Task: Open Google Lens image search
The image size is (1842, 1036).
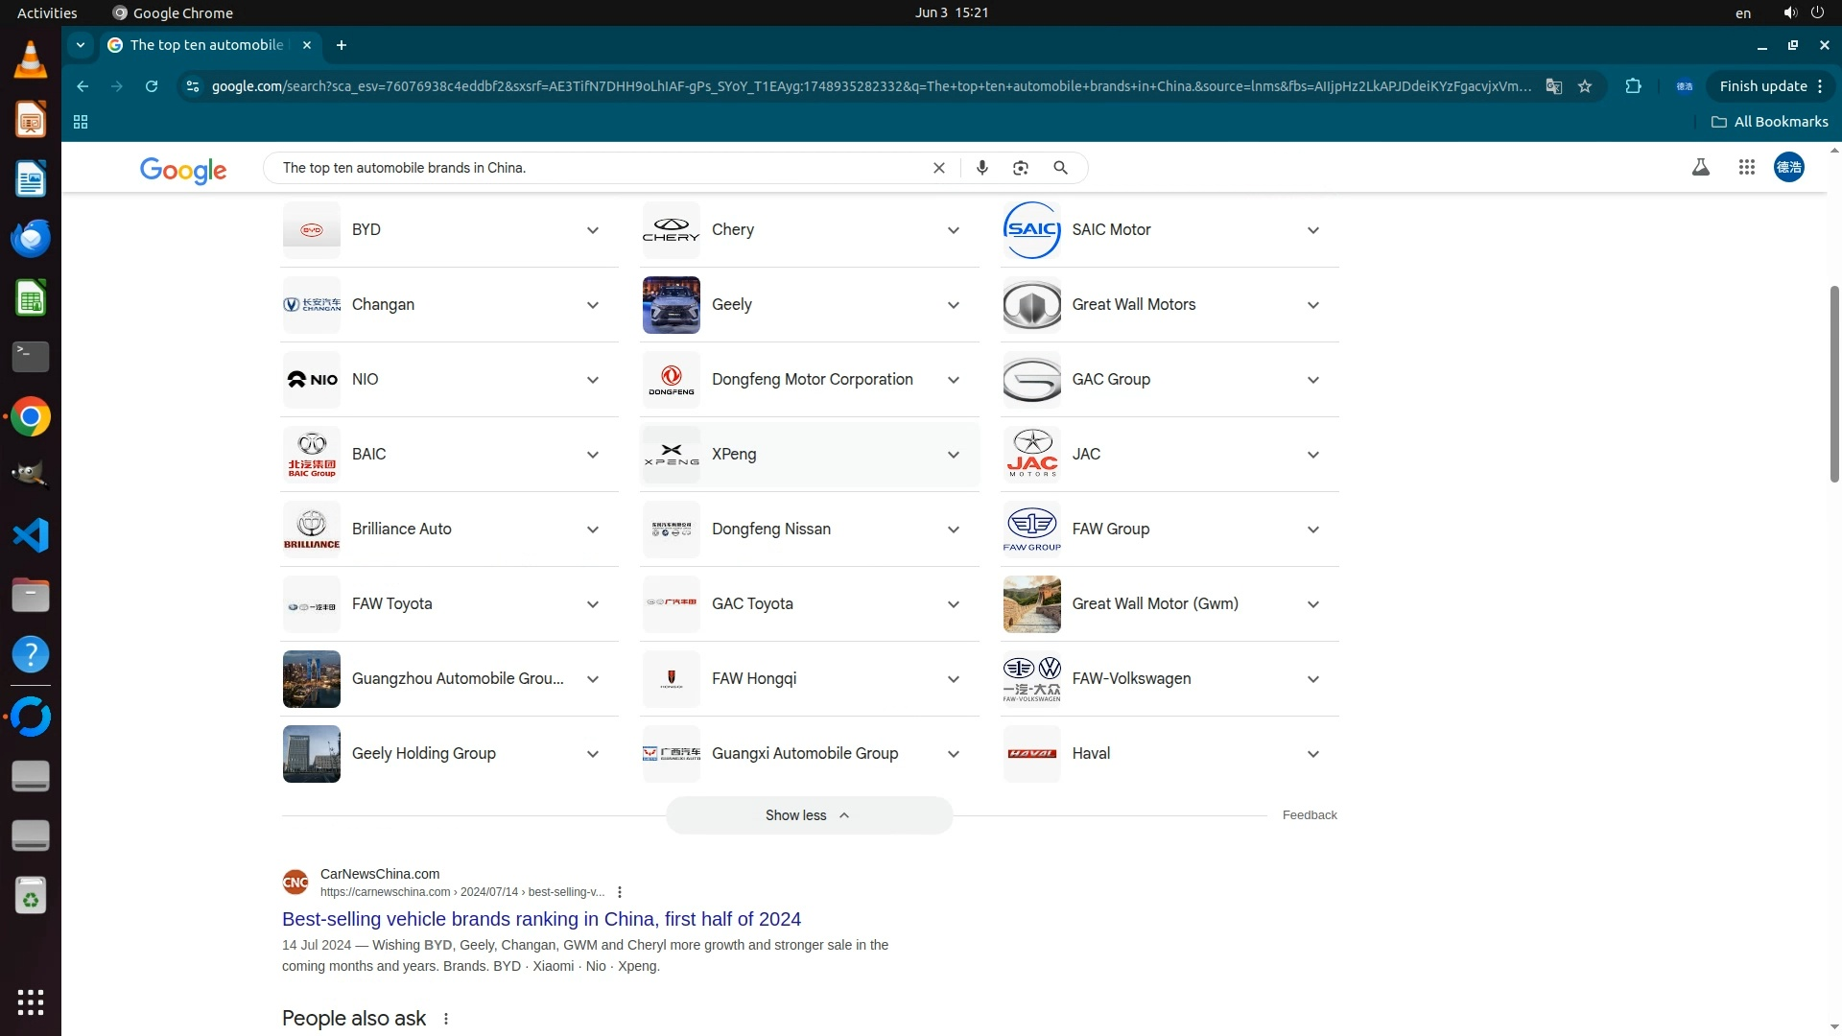Action: tap(1020, 168)
